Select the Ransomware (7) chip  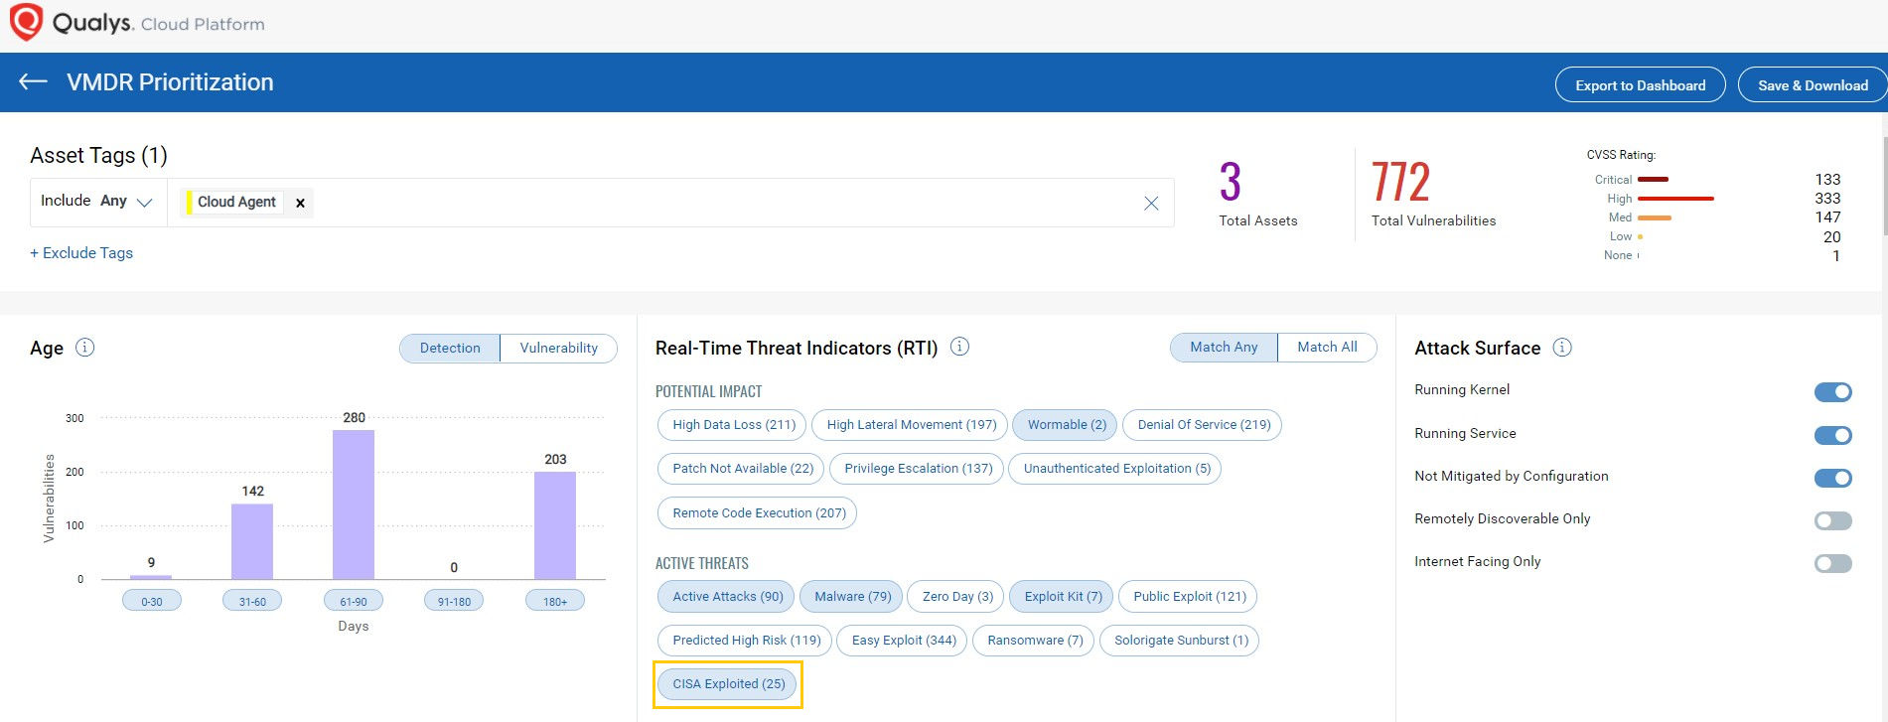pyautogui.click(x=1034, y=641)
